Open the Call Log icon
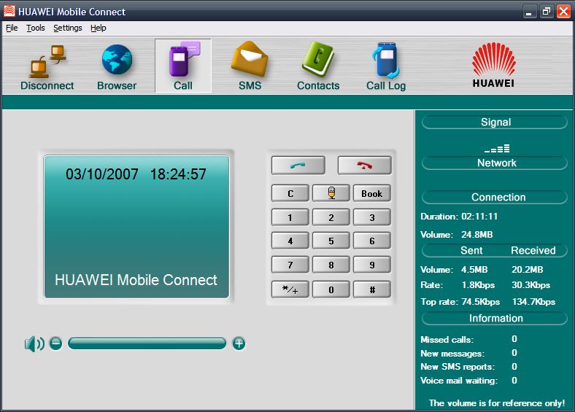 tap(386, 67)
